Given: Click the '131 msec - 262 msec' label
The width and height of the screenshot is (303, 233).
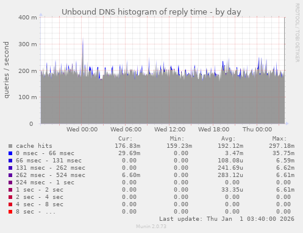Looking at the screenshot, I should point(51,168).
